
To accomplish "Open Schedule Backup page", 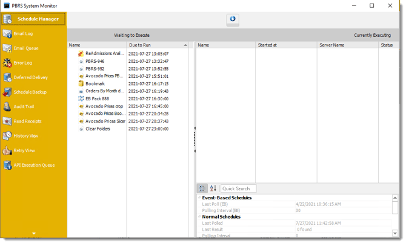I will tap(30, 92).
